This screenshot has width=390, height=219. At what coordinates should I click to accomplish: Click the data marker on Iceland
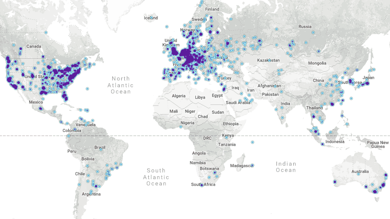click(x=151, y=18)
